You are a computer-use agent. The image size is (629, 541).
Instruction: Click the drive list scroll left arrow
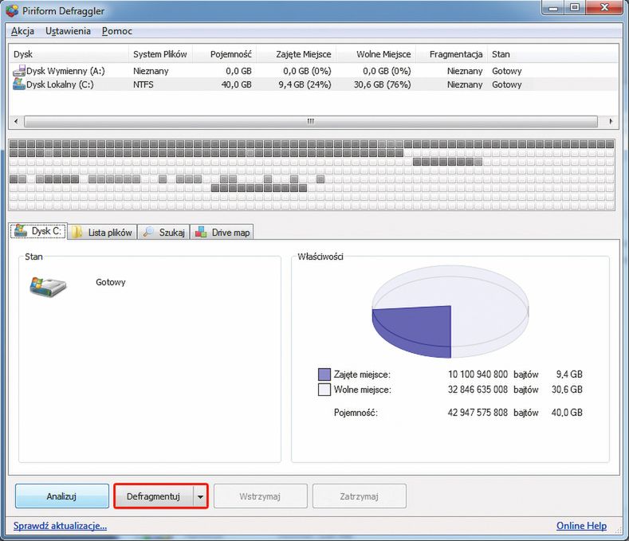tap(16, 121)
